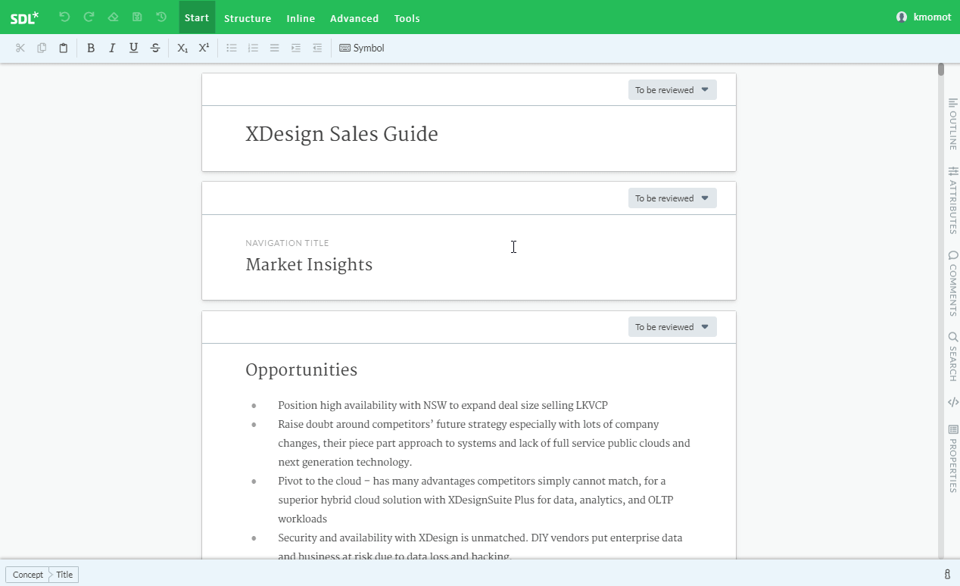This screenshot has width=960, height=586.
Task: Click the icon in the status bar corner
Action: point(948,575)
